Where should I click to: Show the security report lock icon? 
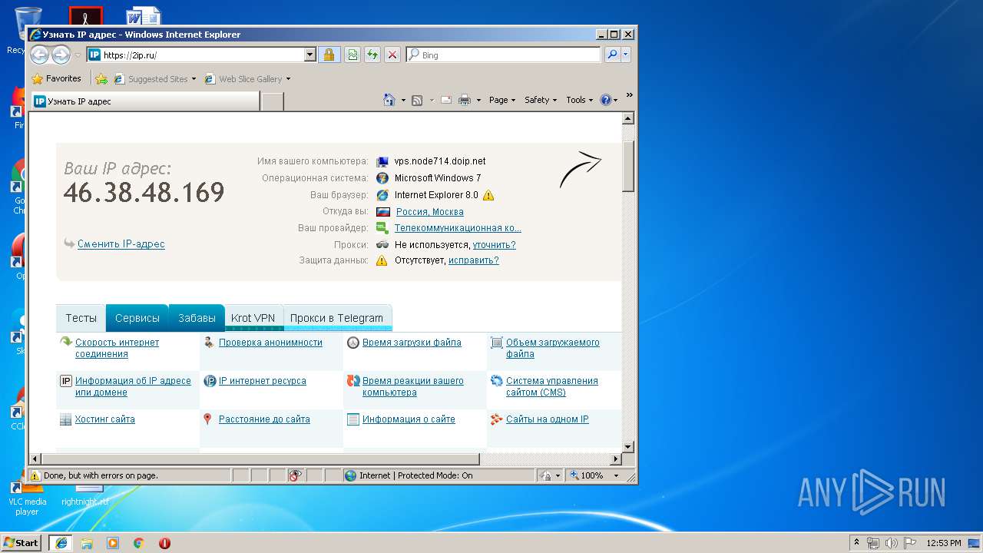pos(329,55)
